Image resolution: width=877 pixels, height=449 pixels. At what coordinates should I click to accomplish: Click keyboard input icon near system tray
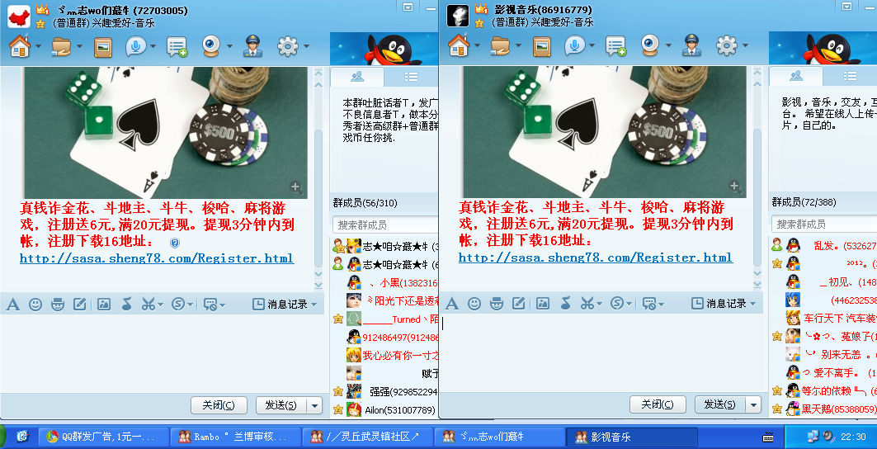tap(768, 437)
